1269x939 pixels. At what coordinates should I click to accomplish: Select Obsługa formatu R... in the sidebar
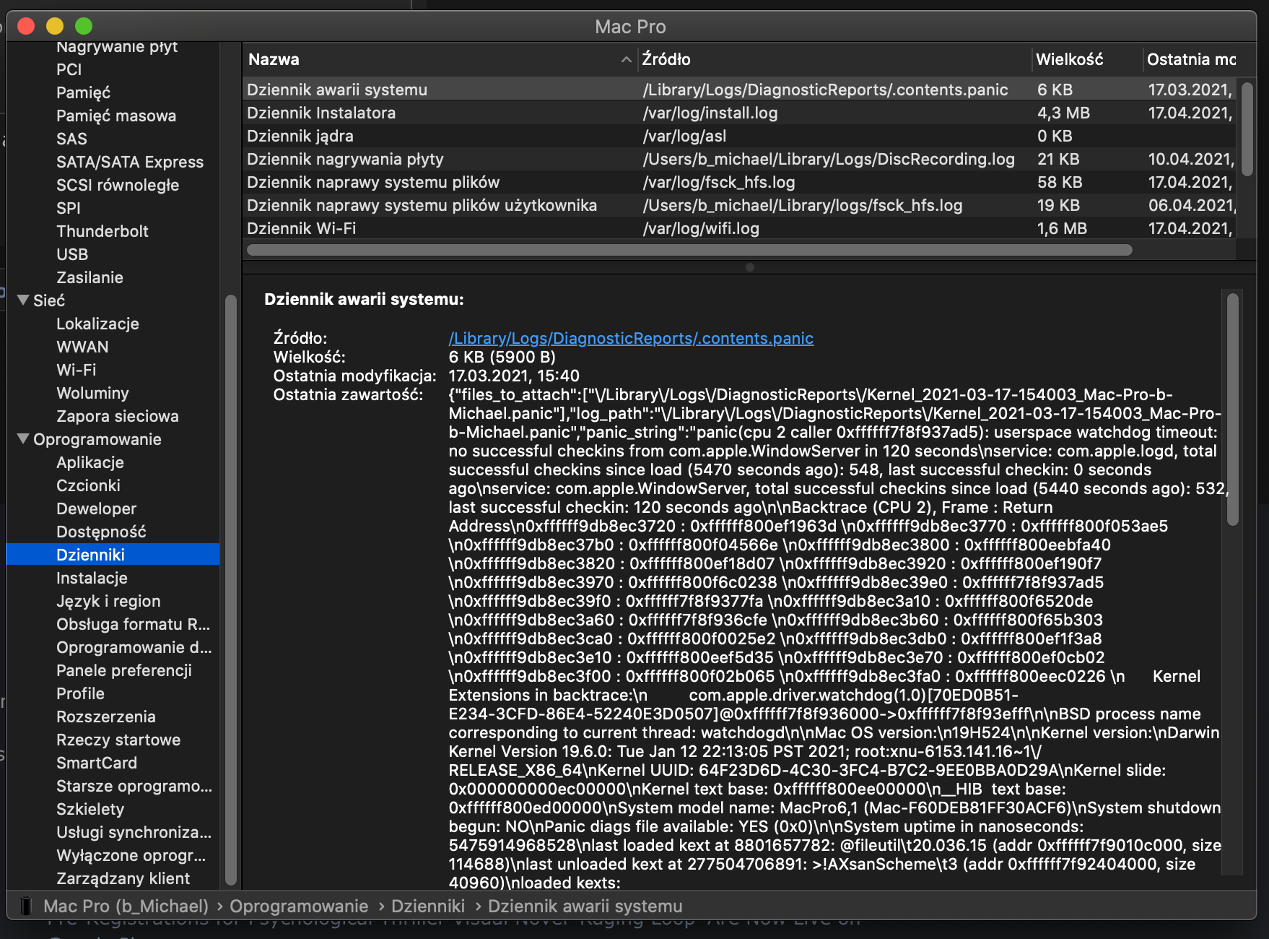tap(133, 624)
